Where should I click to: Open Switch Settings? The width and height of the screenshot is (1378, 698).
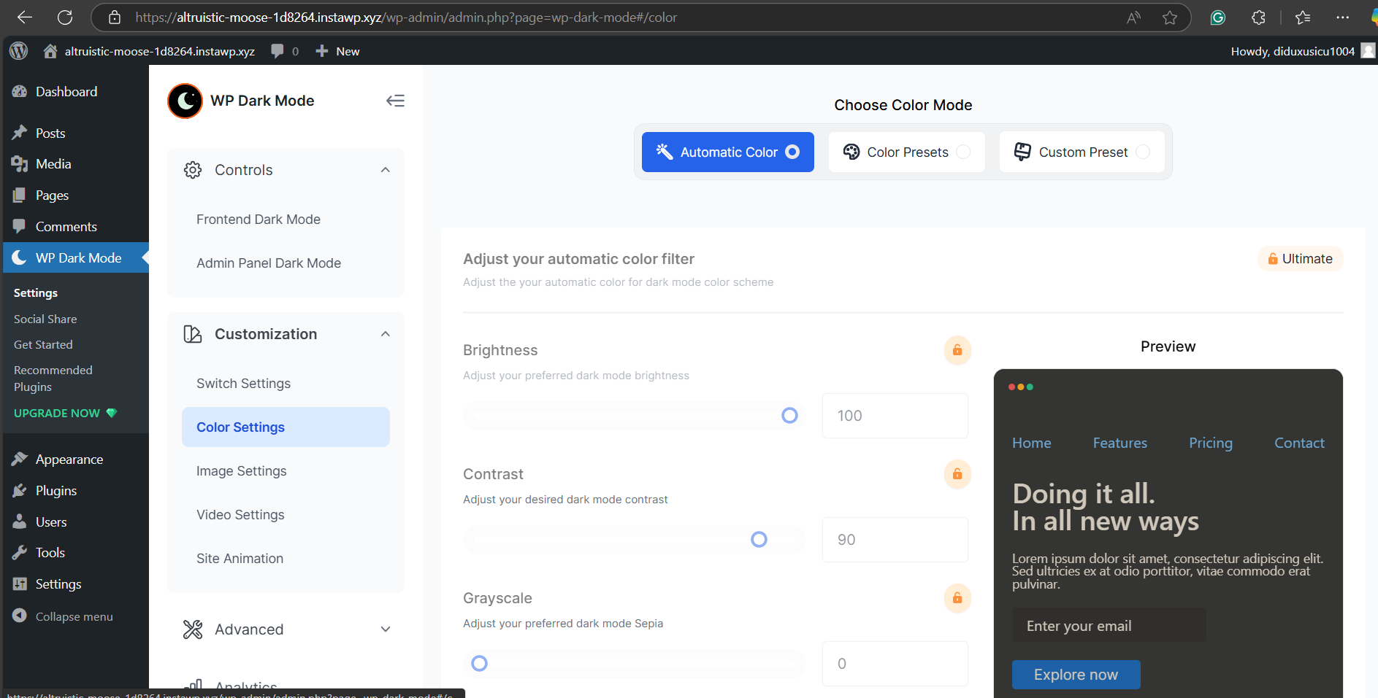(x=243, y=384)
